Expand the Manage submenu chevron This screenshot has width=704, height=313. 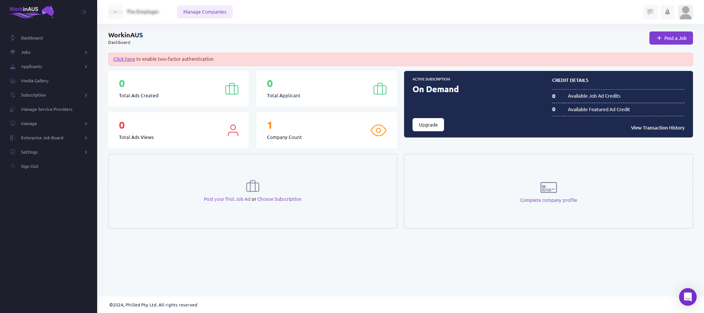[x=86, y=124]
